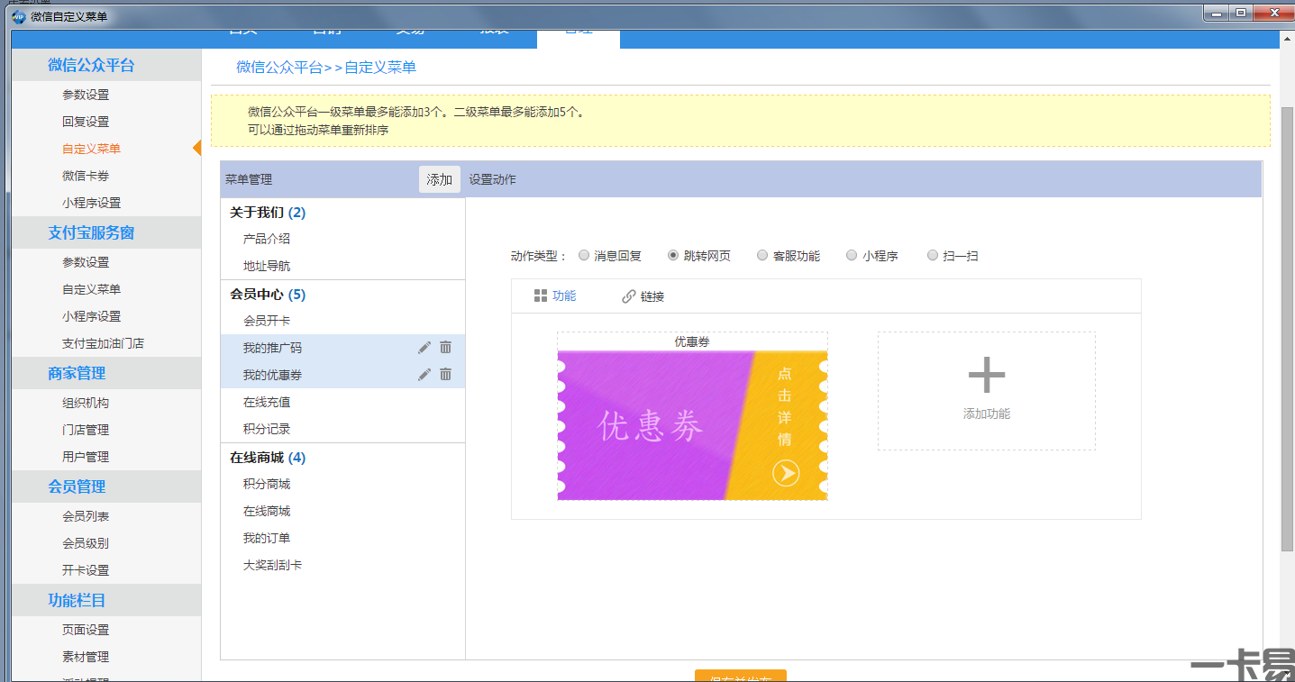Viewport: 1295px width, 682px height.
Task: Open 参数设置 under 支付宝服务窗
Action: point(86,262)
